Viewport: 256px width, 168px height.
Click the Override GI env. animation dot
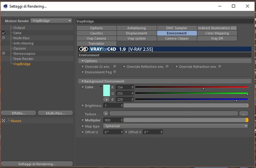click(82, 66)
